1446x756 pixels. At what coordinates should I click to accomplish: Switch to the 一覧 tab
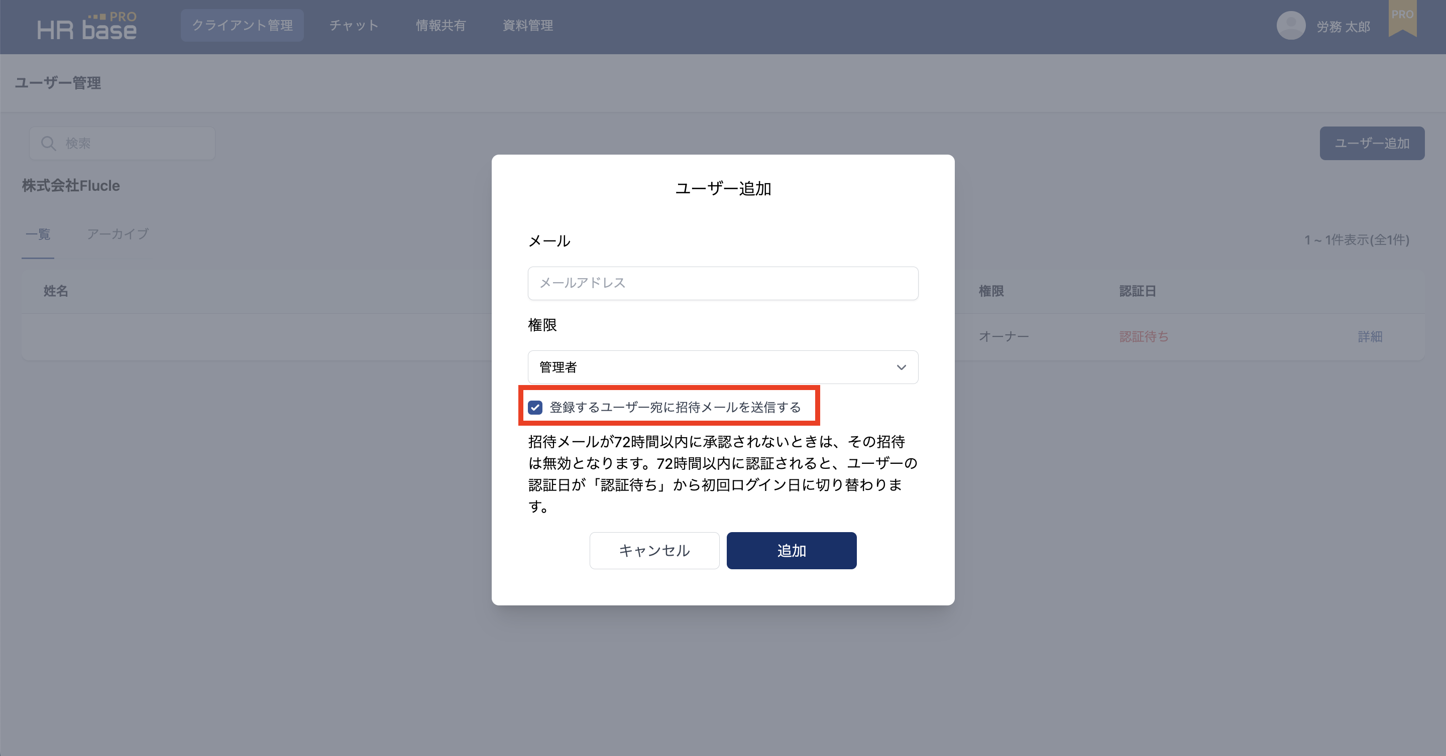click(38, 234)
